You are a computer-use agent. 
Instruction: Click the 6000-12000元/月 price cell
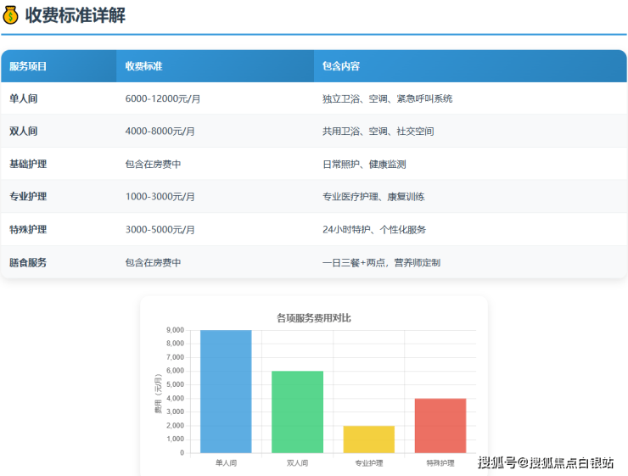point(163,98)
